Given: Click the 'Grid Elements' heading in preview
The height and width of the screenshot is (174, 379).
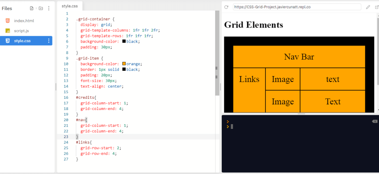Looking at the screenshot, I should (254, 24).
